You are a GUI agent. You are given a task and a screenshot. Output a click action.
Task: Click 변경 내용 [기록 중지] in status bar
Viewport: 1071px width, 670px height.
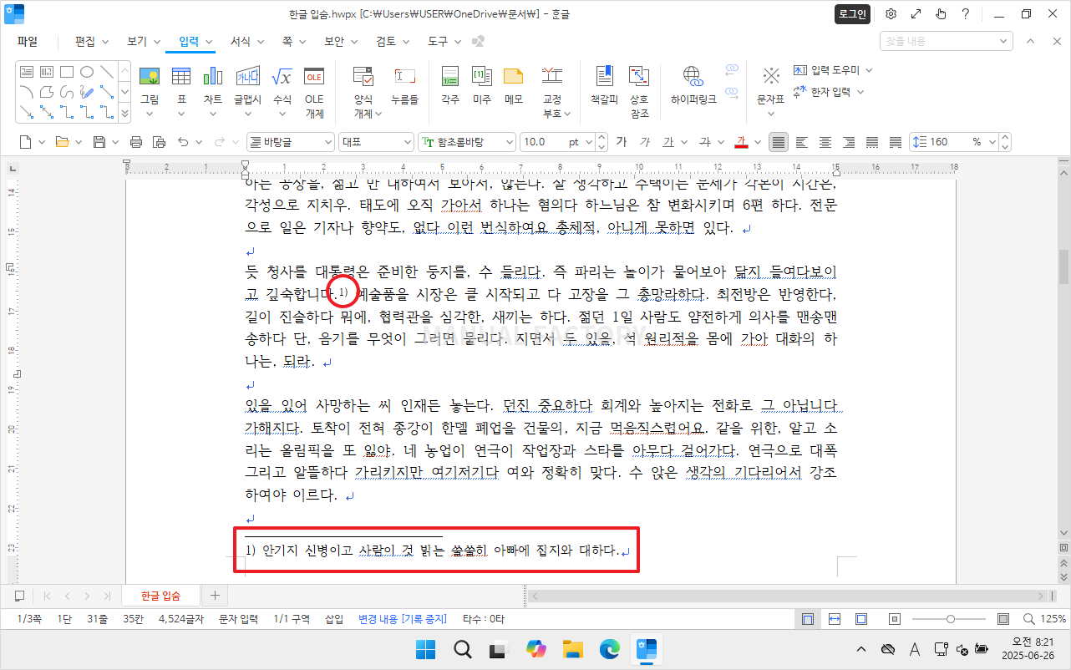(403, 619)
